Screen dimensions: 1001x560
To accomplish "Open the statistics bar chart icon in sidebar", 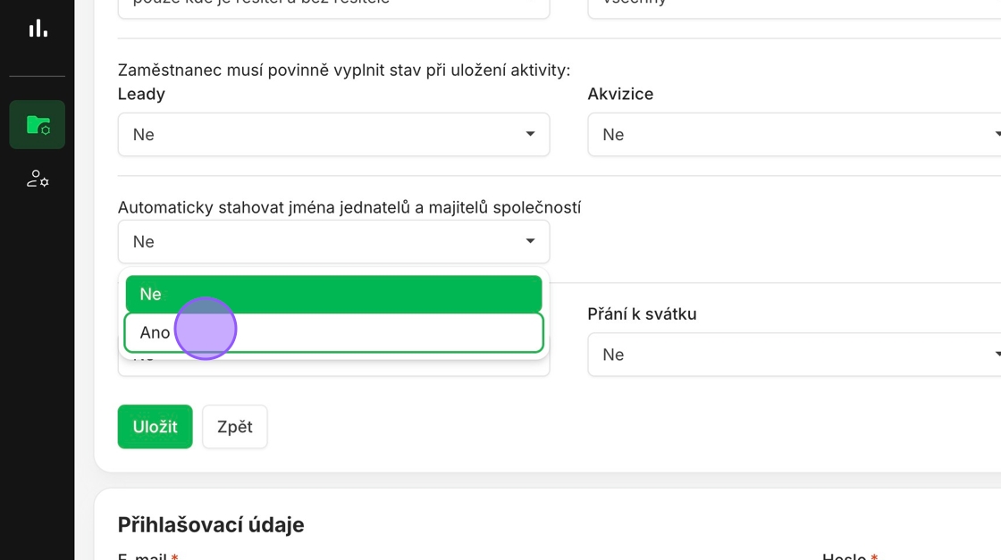I will point(38,29).
